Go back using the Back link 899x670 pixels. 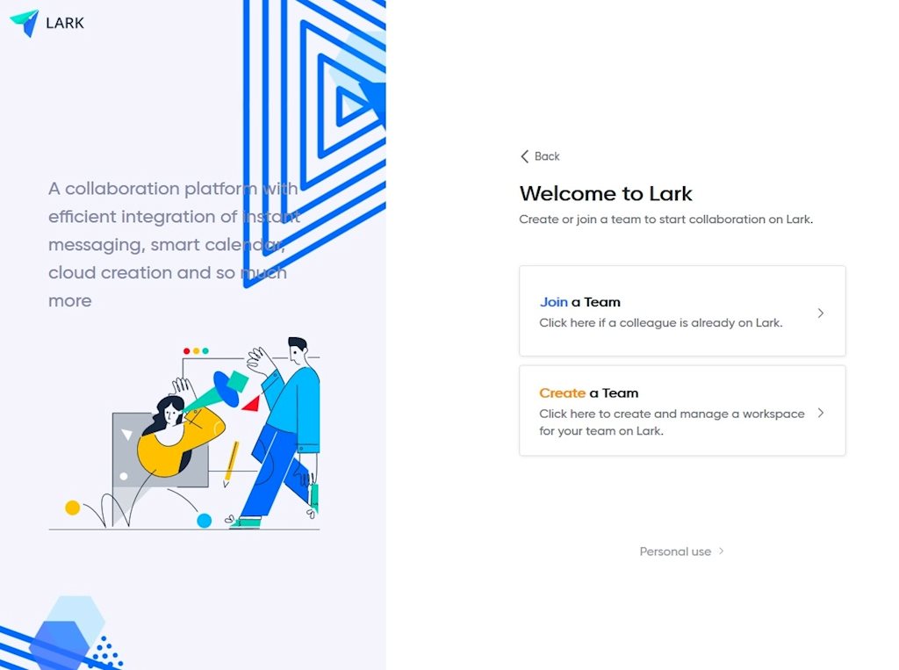[540, 156]
